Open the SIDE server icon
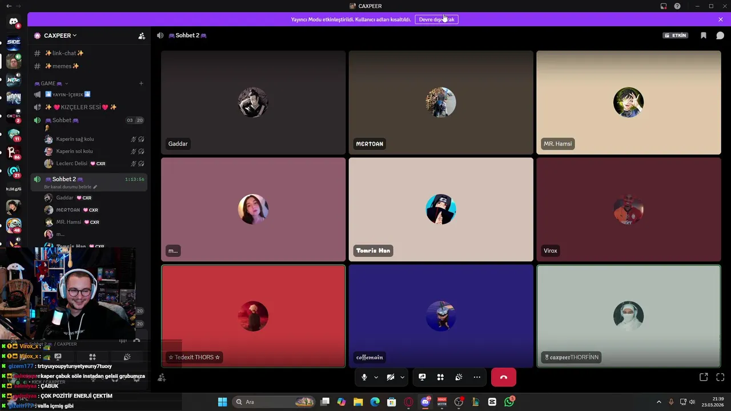 pos(14,42)
